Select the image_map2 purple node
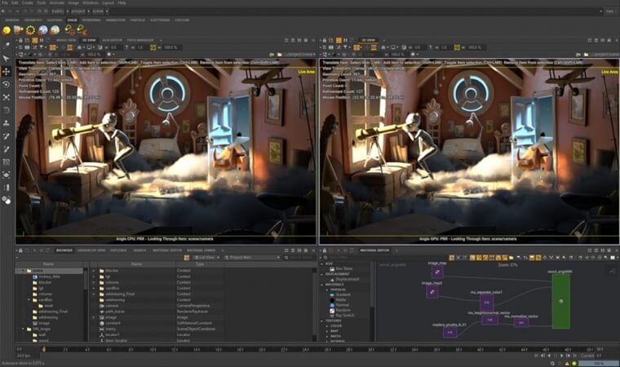The height and width of the screenshot is (367, 620). coord(432,292)
